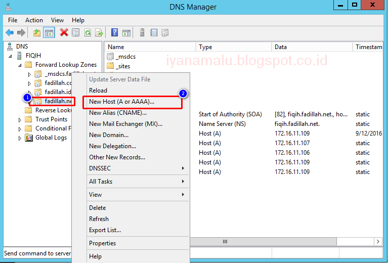Select the Name Server (NS) record
The height and width of the screenshot is (263, 388).
coord(222,124)
